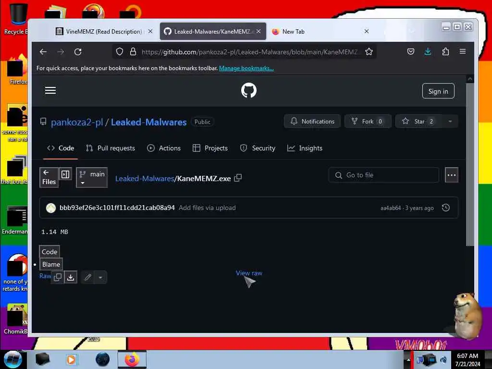Open the Pocket save icon

pos(411,51)
